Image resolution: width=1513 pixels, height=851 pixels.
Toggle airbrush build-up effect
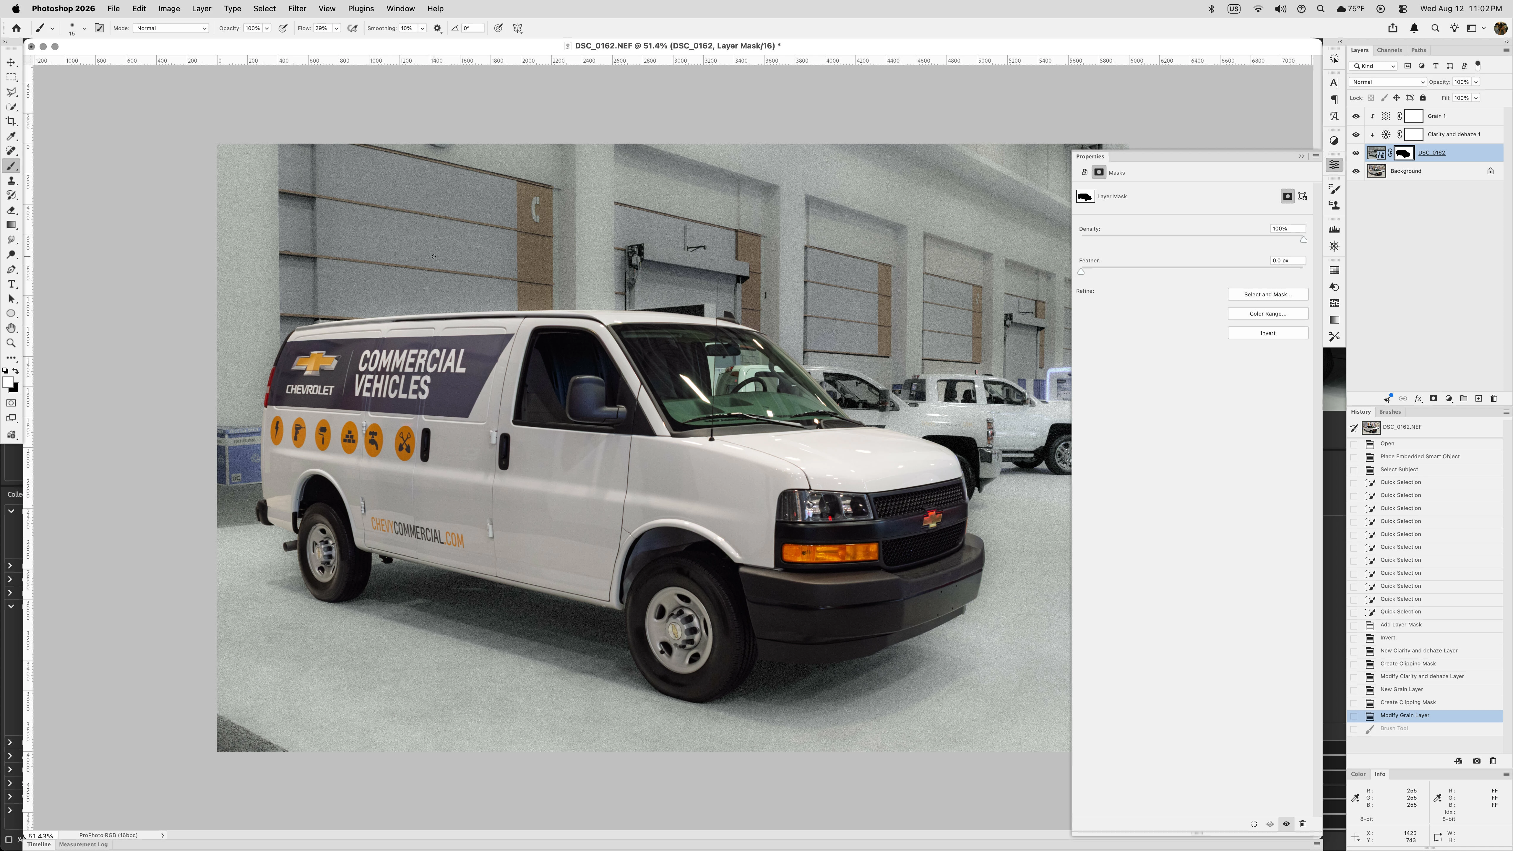tap(353, 28)
